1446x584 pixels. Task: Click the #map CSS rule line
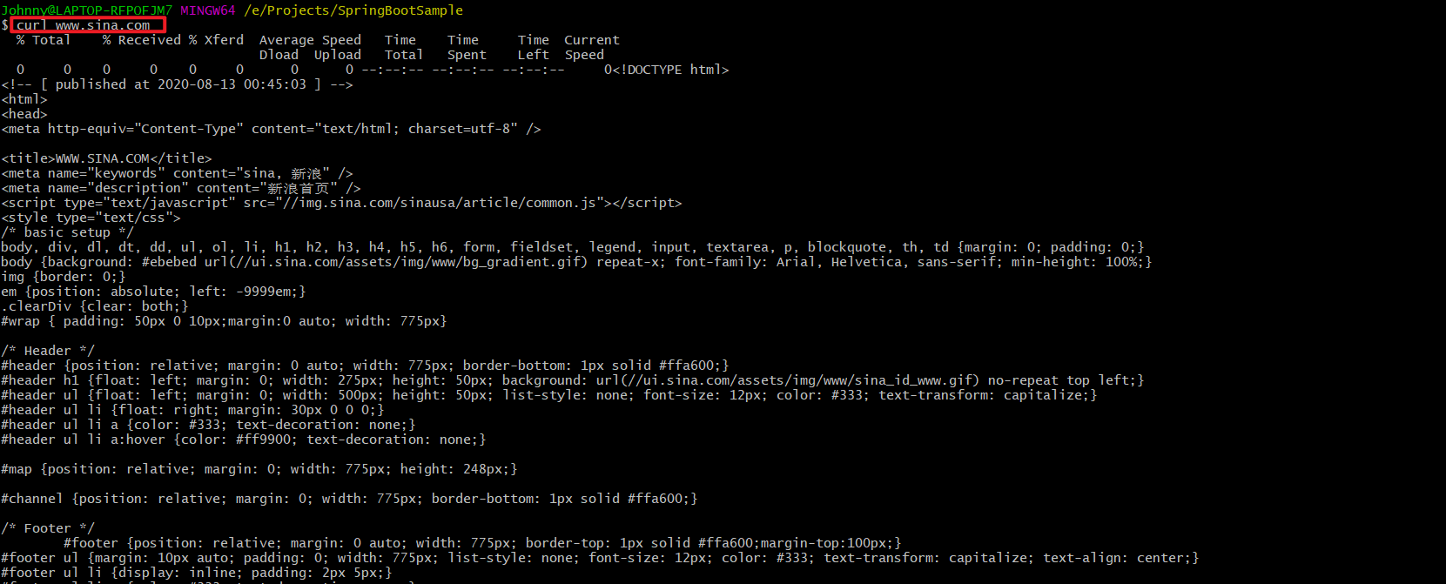pos(259,469)
